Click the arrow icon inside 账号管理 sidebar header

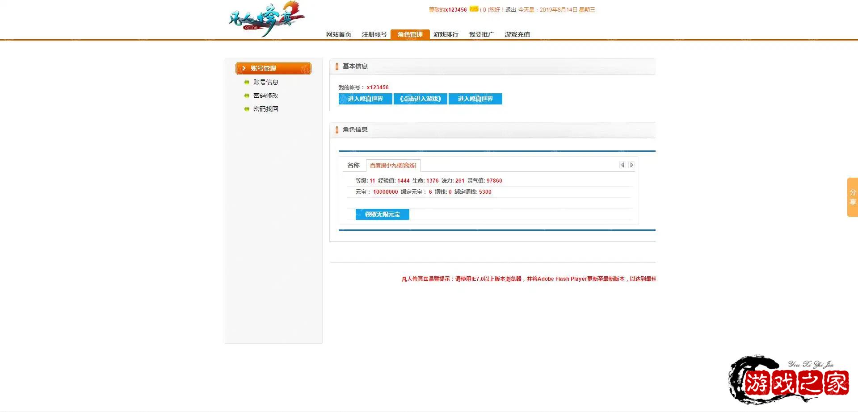244,68
